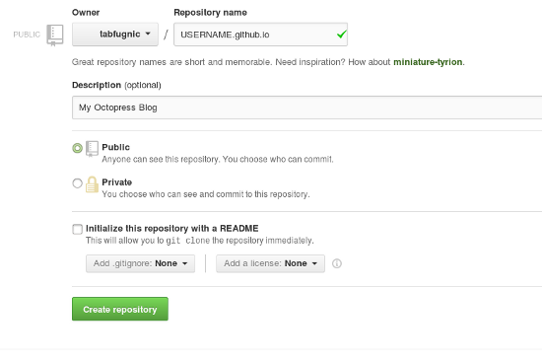Click the Create repository button
The width and height of the screenshot is (542, 360).
(120, 309)
